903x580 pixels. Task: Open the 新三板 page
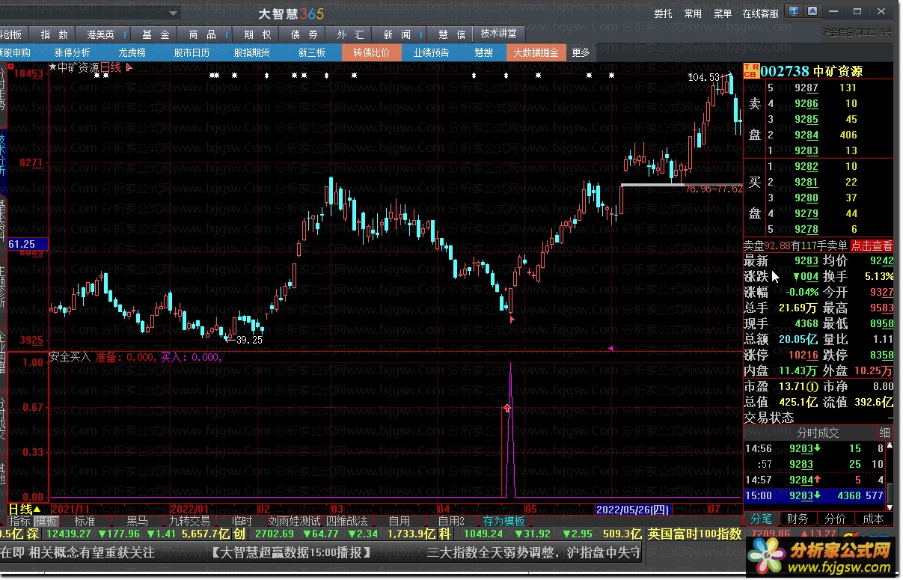(312, 52)
